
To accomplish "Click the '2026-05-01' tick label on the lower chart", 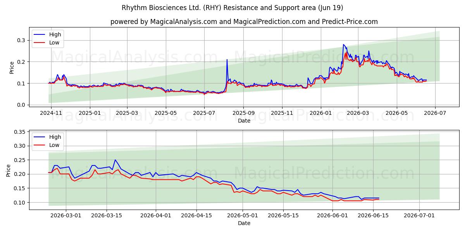I will (x=243, y=216).
